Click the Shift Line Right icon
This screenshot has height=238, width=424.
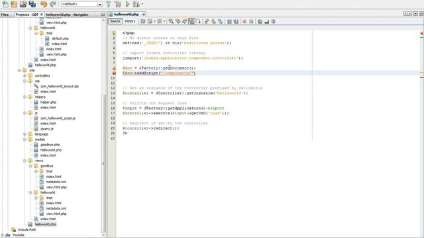coord(236,21)
